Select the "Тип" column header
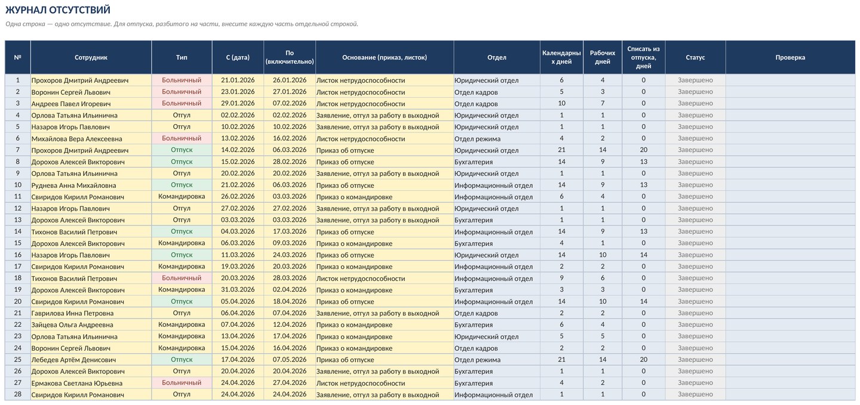The height and width of the screenshot is (405, 860). [x=182, y=57]
